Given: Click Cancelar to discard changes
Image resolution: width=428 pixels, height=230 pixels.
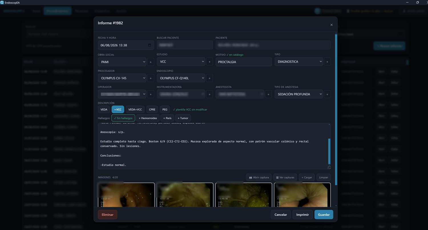Looking at the screenshot, I should [x=281, y=215].
